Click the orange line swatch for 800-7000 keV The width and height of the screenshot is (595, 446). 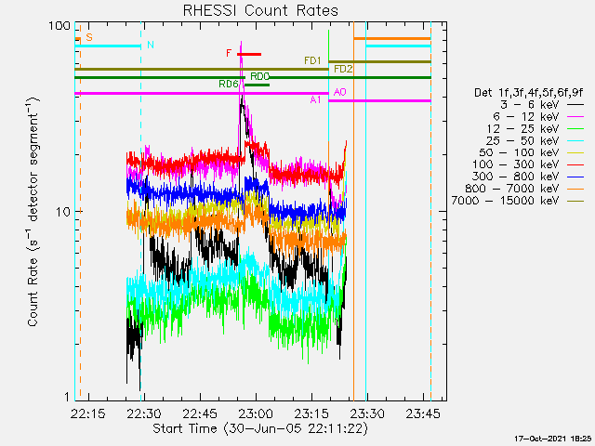pos(575,189)
